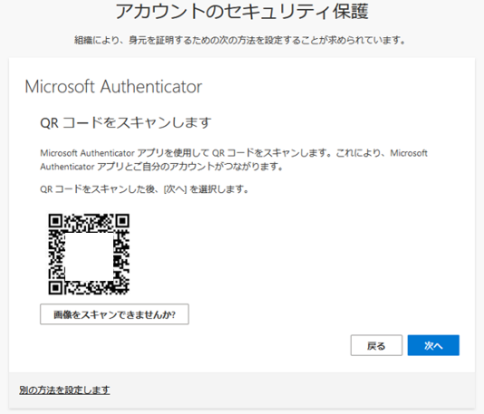Click 画像をスキャンできませんか? button
484x414 pixels.
coord(114,314)
